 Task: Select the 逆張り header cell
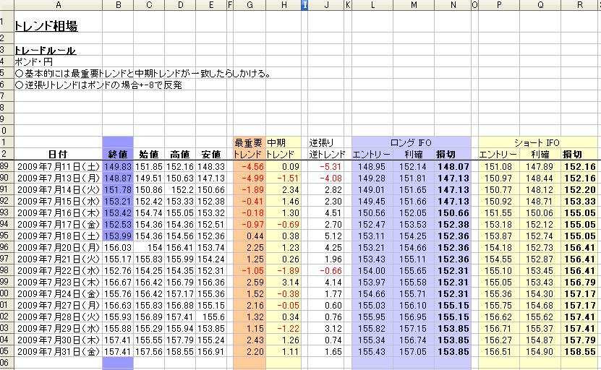(x=323, y=143)
